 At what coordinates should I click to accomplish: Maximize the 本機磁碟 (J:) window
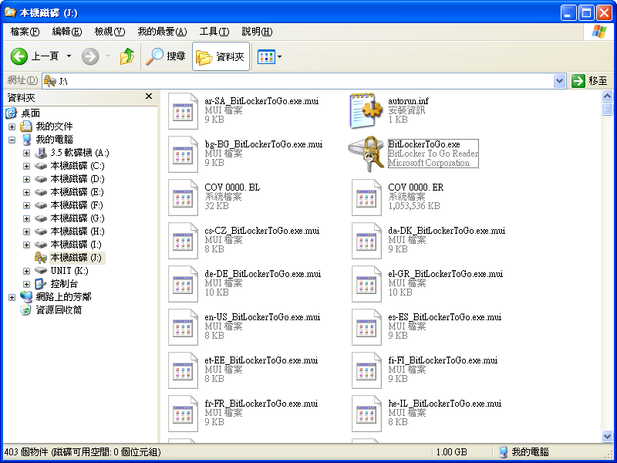click(586, 13)
